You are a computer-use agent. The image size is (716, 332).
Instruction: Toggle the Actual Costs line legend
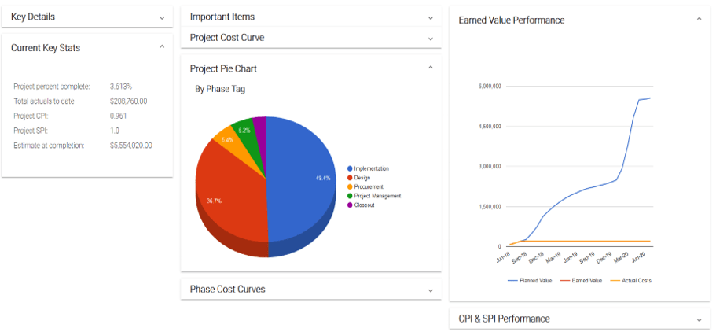(631, 280)
